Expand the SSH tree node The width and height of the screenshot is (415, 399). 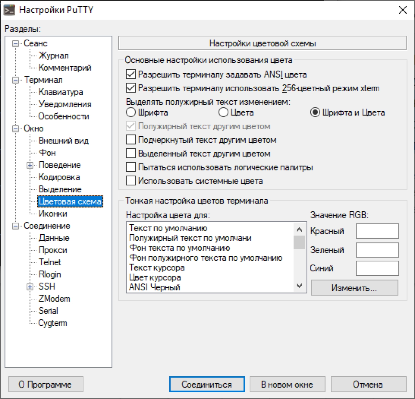pos(30,287)
